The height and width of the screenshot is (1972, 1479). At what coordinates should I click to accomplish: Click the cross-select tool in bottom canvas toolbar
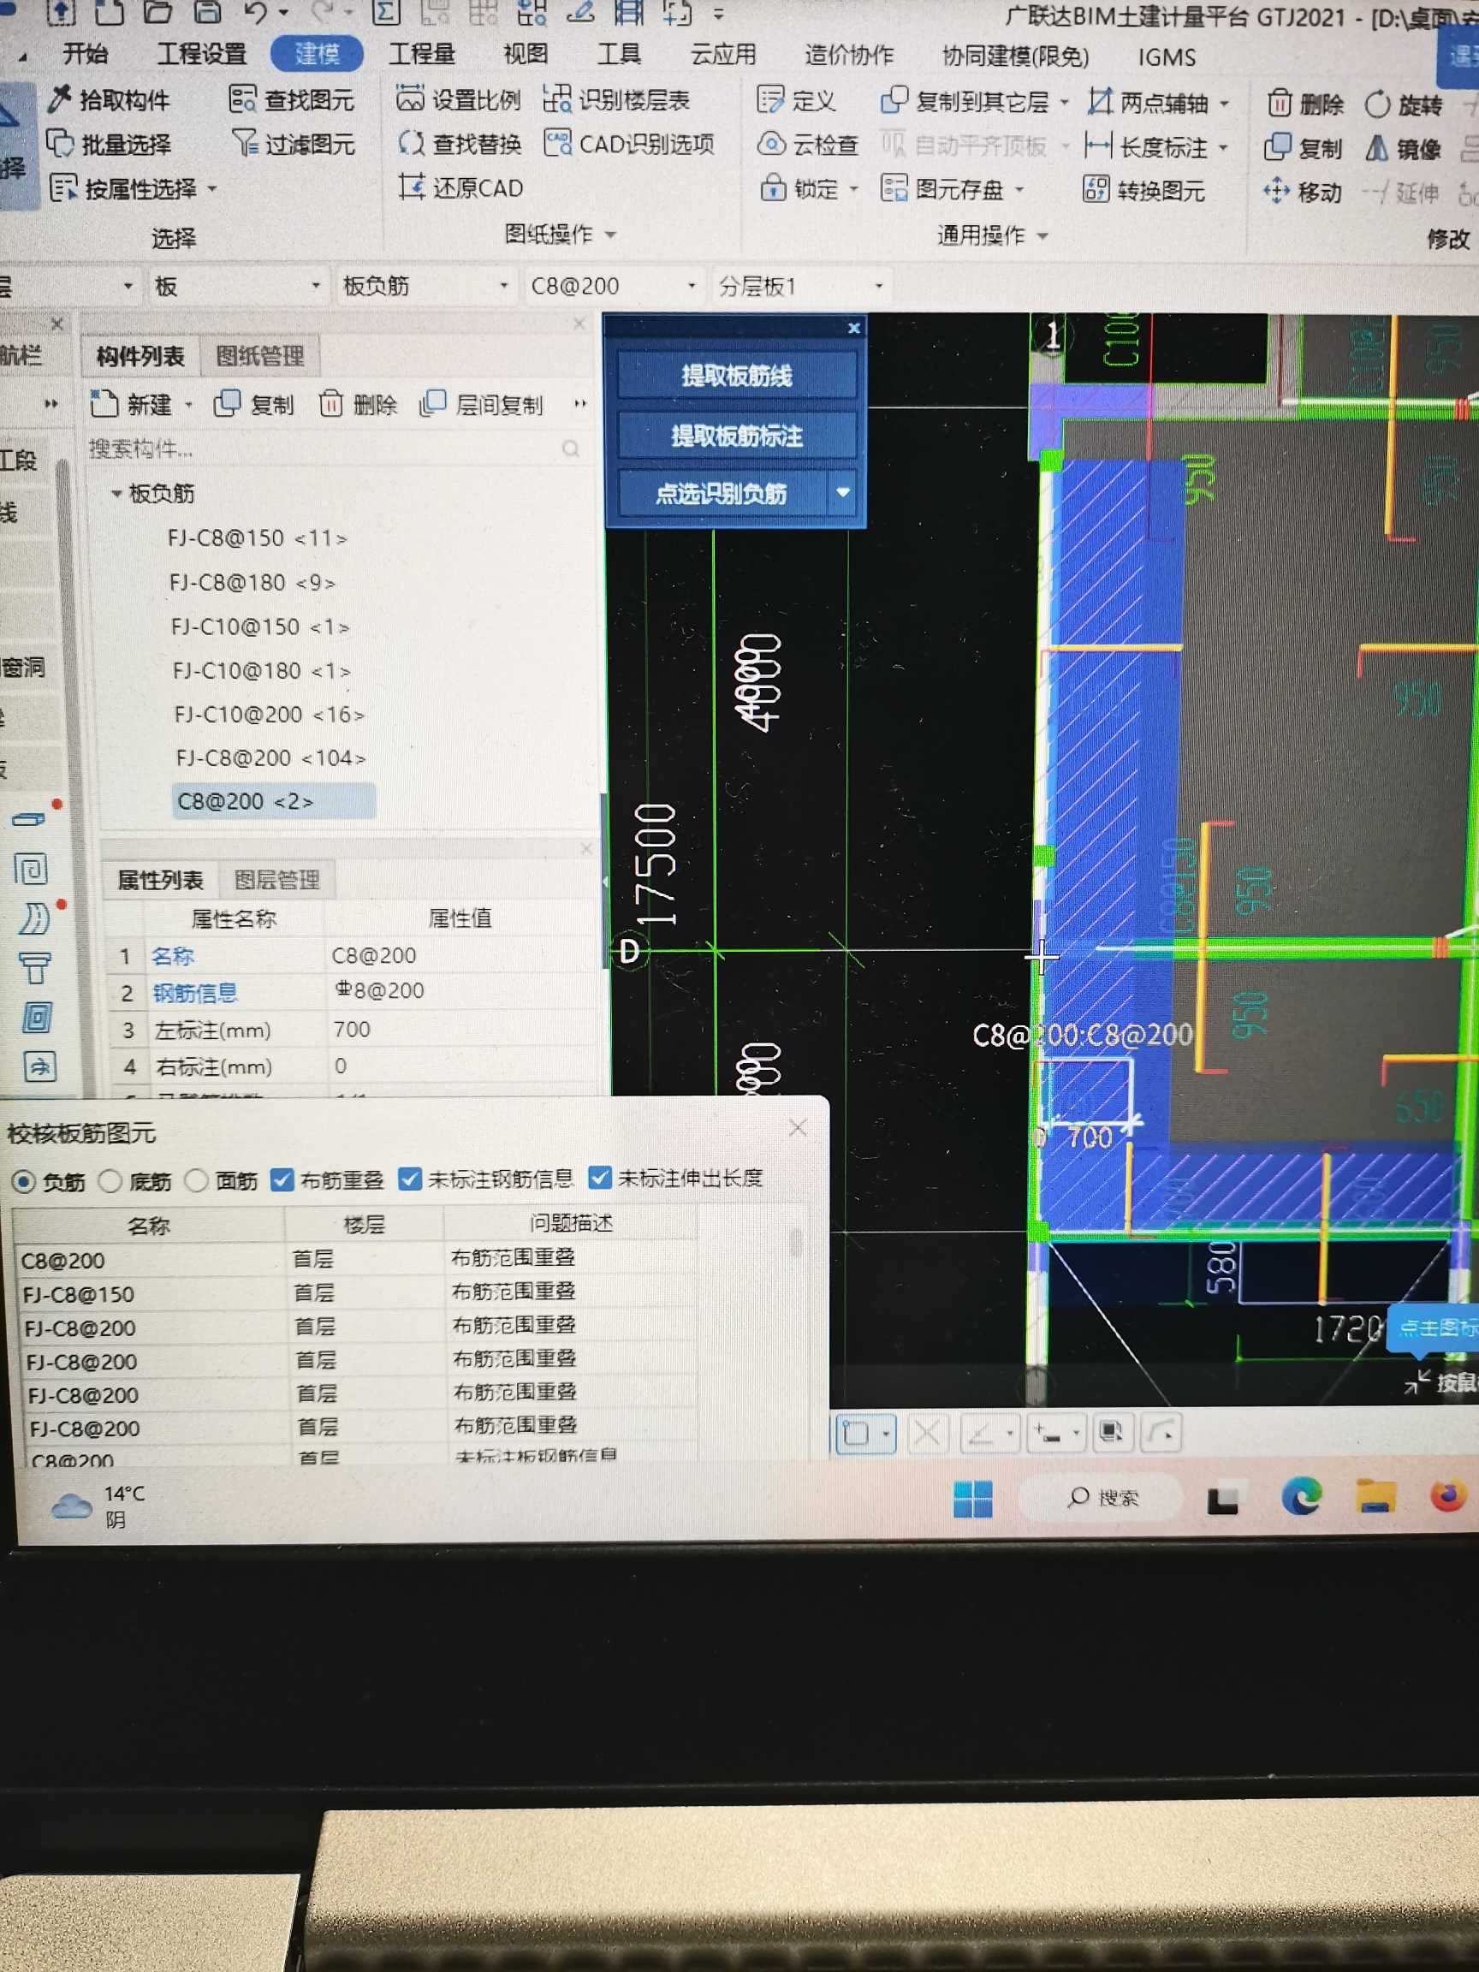(x=927, y=1434)
